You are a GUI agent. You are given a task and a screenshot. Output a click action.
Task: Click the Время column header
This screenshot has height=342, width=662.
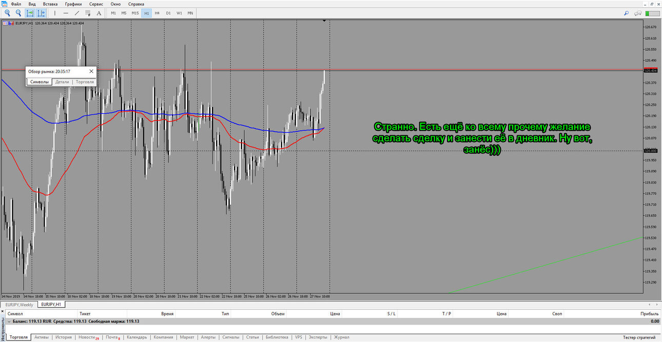point(167,313)
